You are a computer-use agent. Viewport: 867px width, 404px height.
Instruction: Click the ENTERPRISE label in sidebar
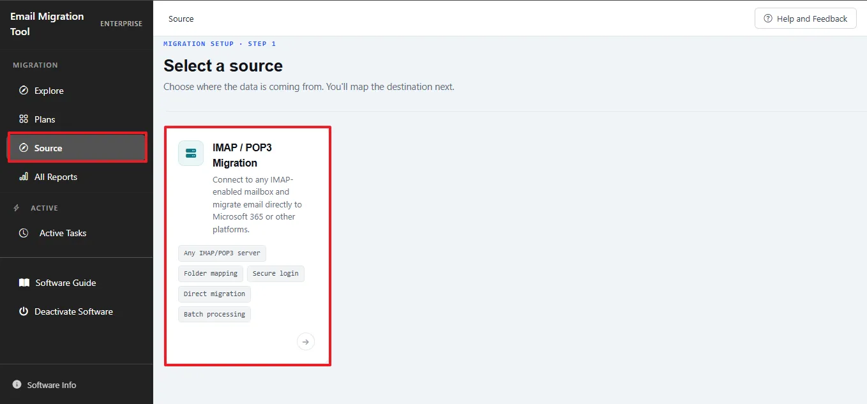[x=121, y=24]
